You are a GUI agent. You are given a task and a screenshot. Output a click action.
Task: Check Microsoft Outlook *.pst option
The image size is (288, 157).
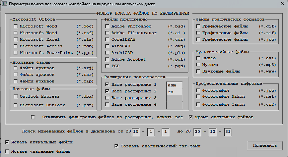tap(16, 105)
